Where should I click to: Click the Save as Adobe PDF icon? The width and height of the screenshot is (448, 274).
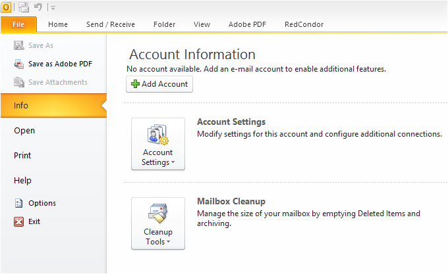click(x=19, y=64)
